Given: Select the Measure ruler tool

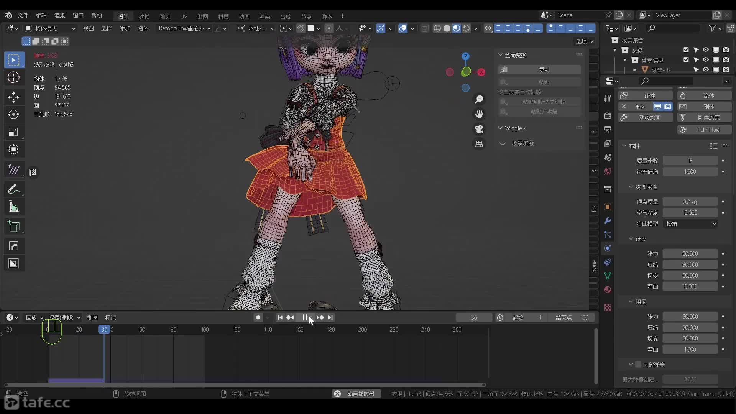Looking at the screenshot, I should 14,207.
